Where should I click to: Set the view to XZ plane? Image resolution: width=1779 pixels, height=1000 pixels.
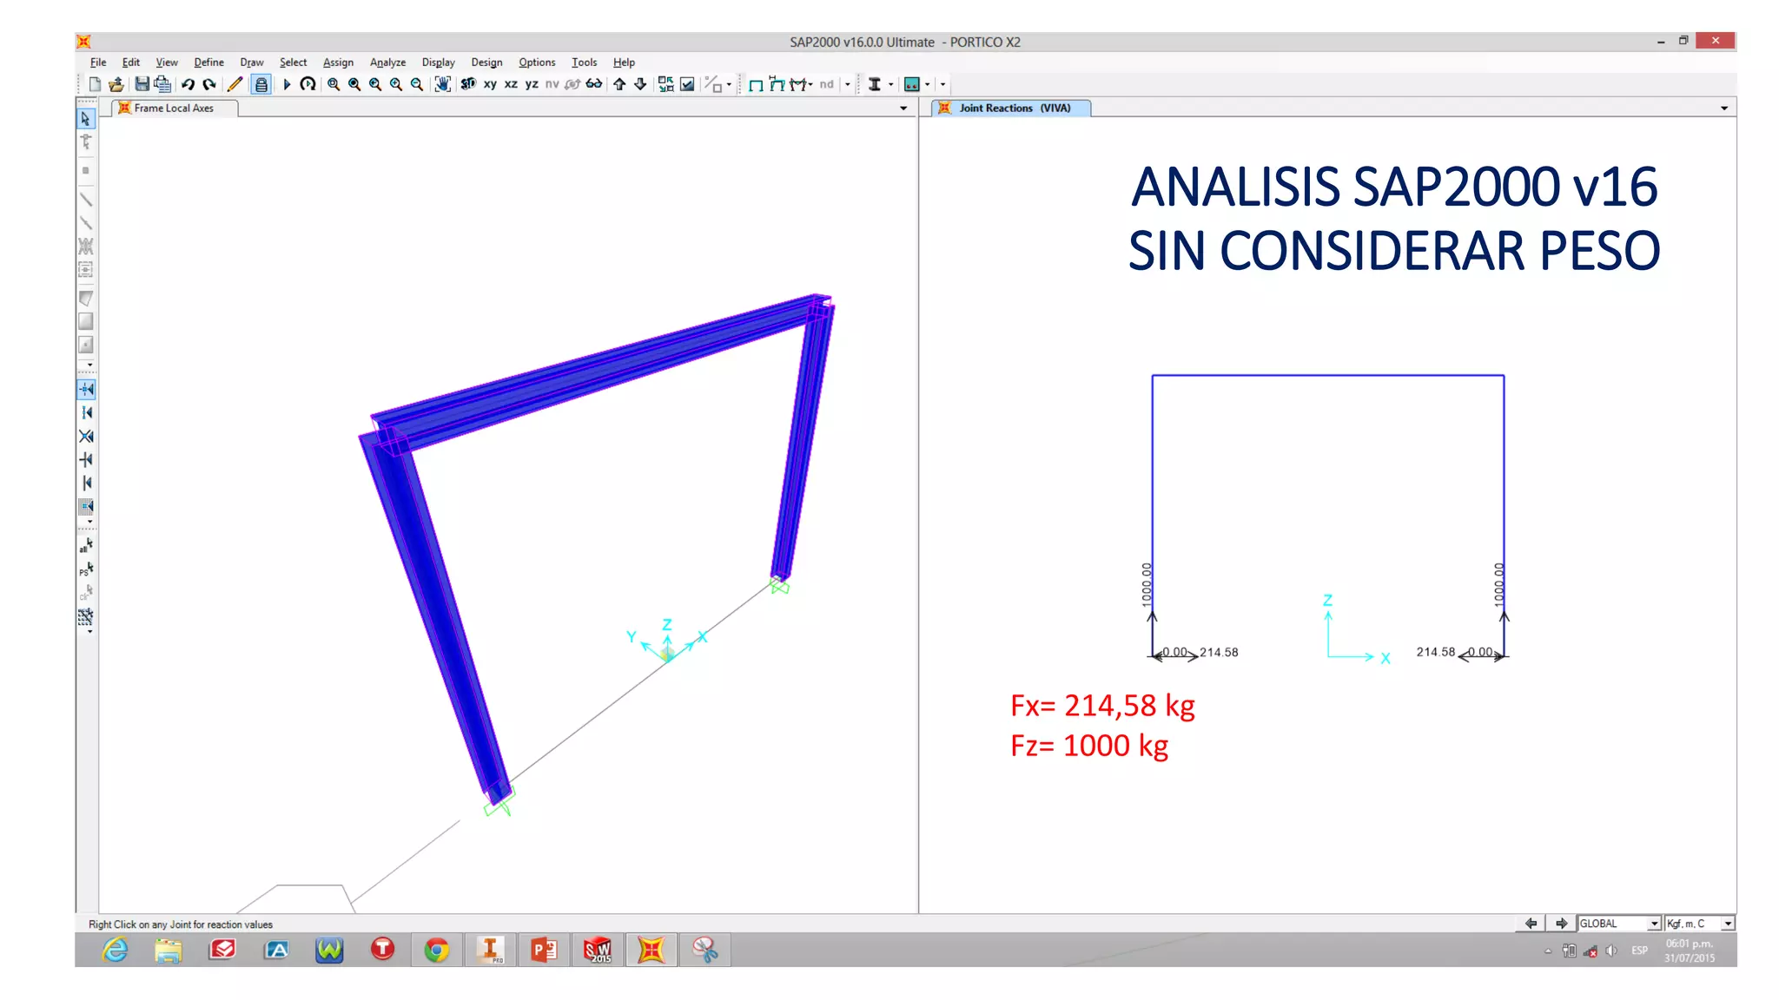tap(511, 84)
